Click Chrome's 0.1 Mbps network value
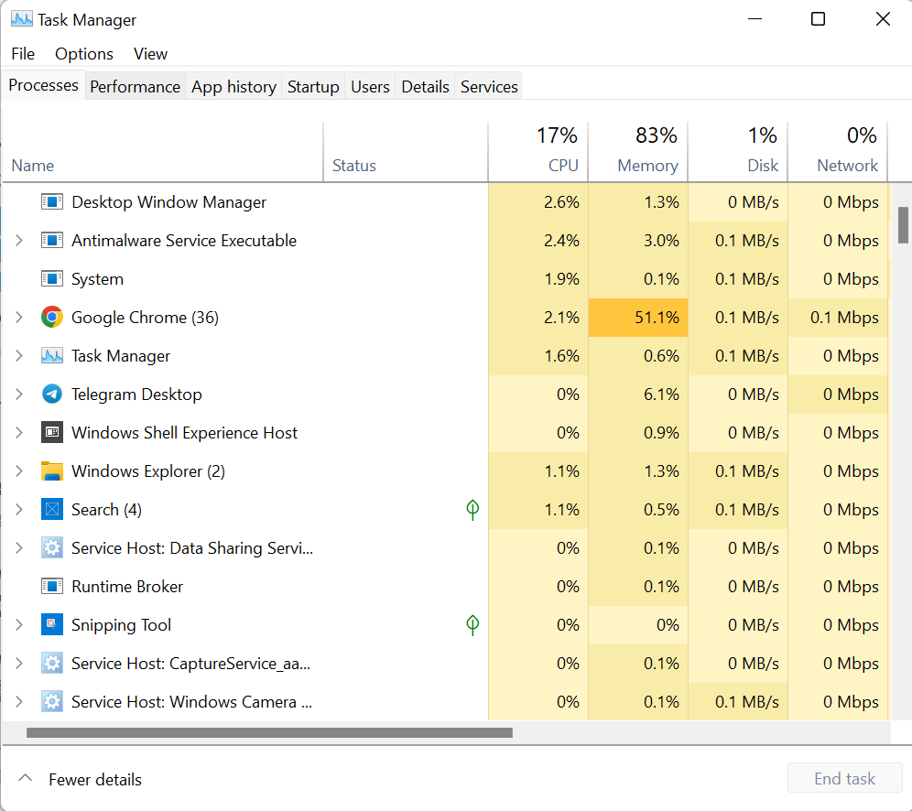The image size is (912, 811). point(844,318)
